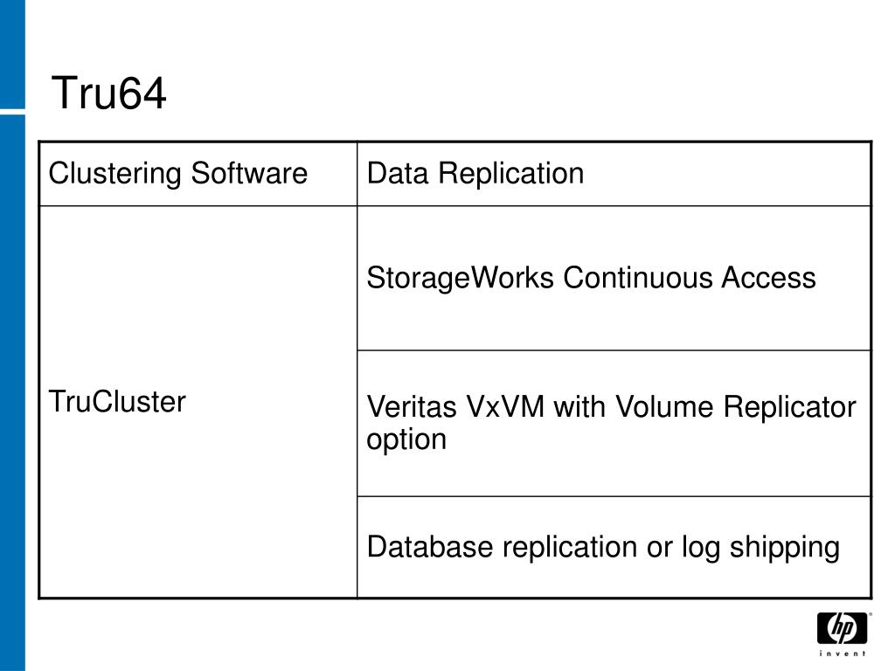Image resolution: width=895 pixels, height=671 pixels.
Task: Click the Database replication or log shipping cell
Action: (614, 547)
